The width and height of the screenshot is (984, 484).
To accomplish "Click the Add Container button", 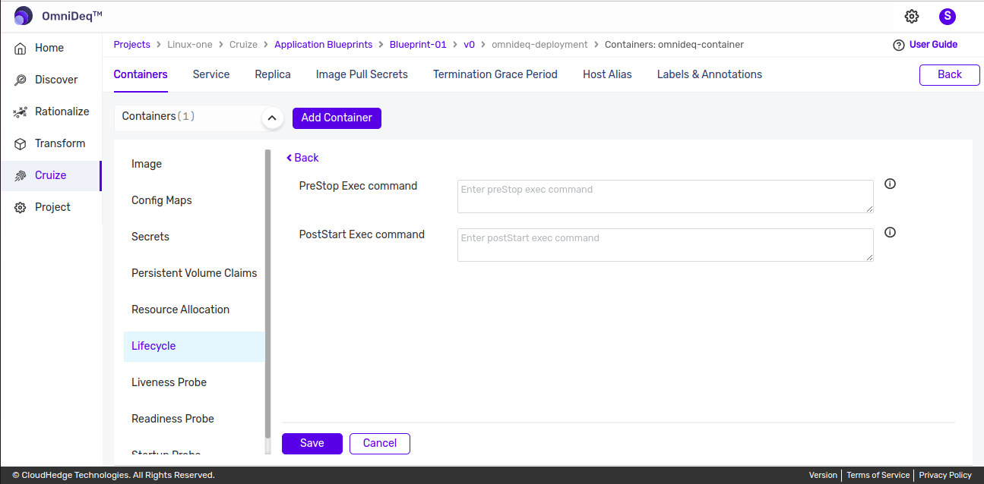I will tap(337, 118).
